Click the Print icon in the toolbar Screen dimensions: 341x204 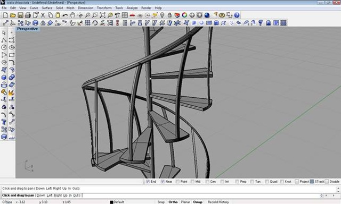[x=28, y=15]
